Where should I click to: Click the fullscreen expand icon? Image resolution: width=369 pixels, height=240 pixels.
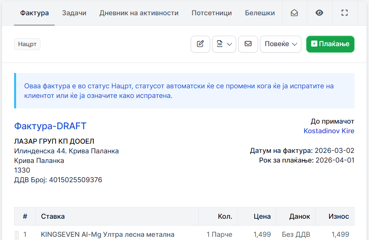(x=344, y=13)
